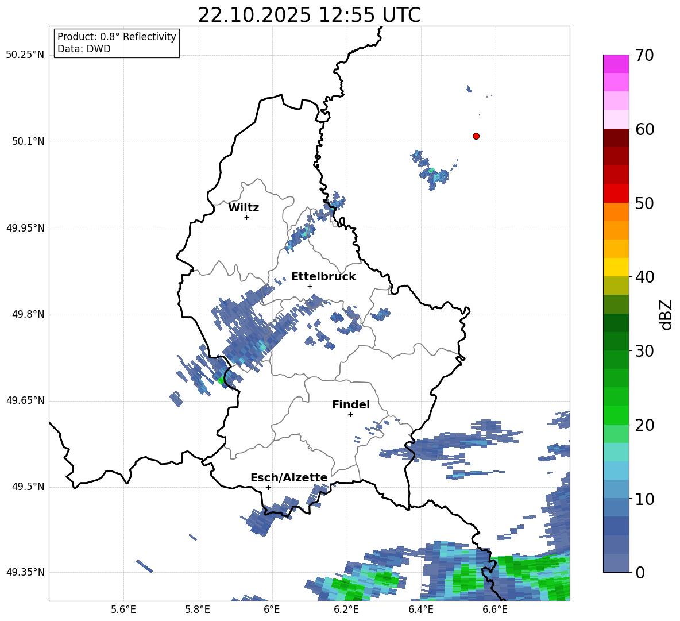
Task: Click the 20 tick label on colorbar
Action: (x=644, y=425)
